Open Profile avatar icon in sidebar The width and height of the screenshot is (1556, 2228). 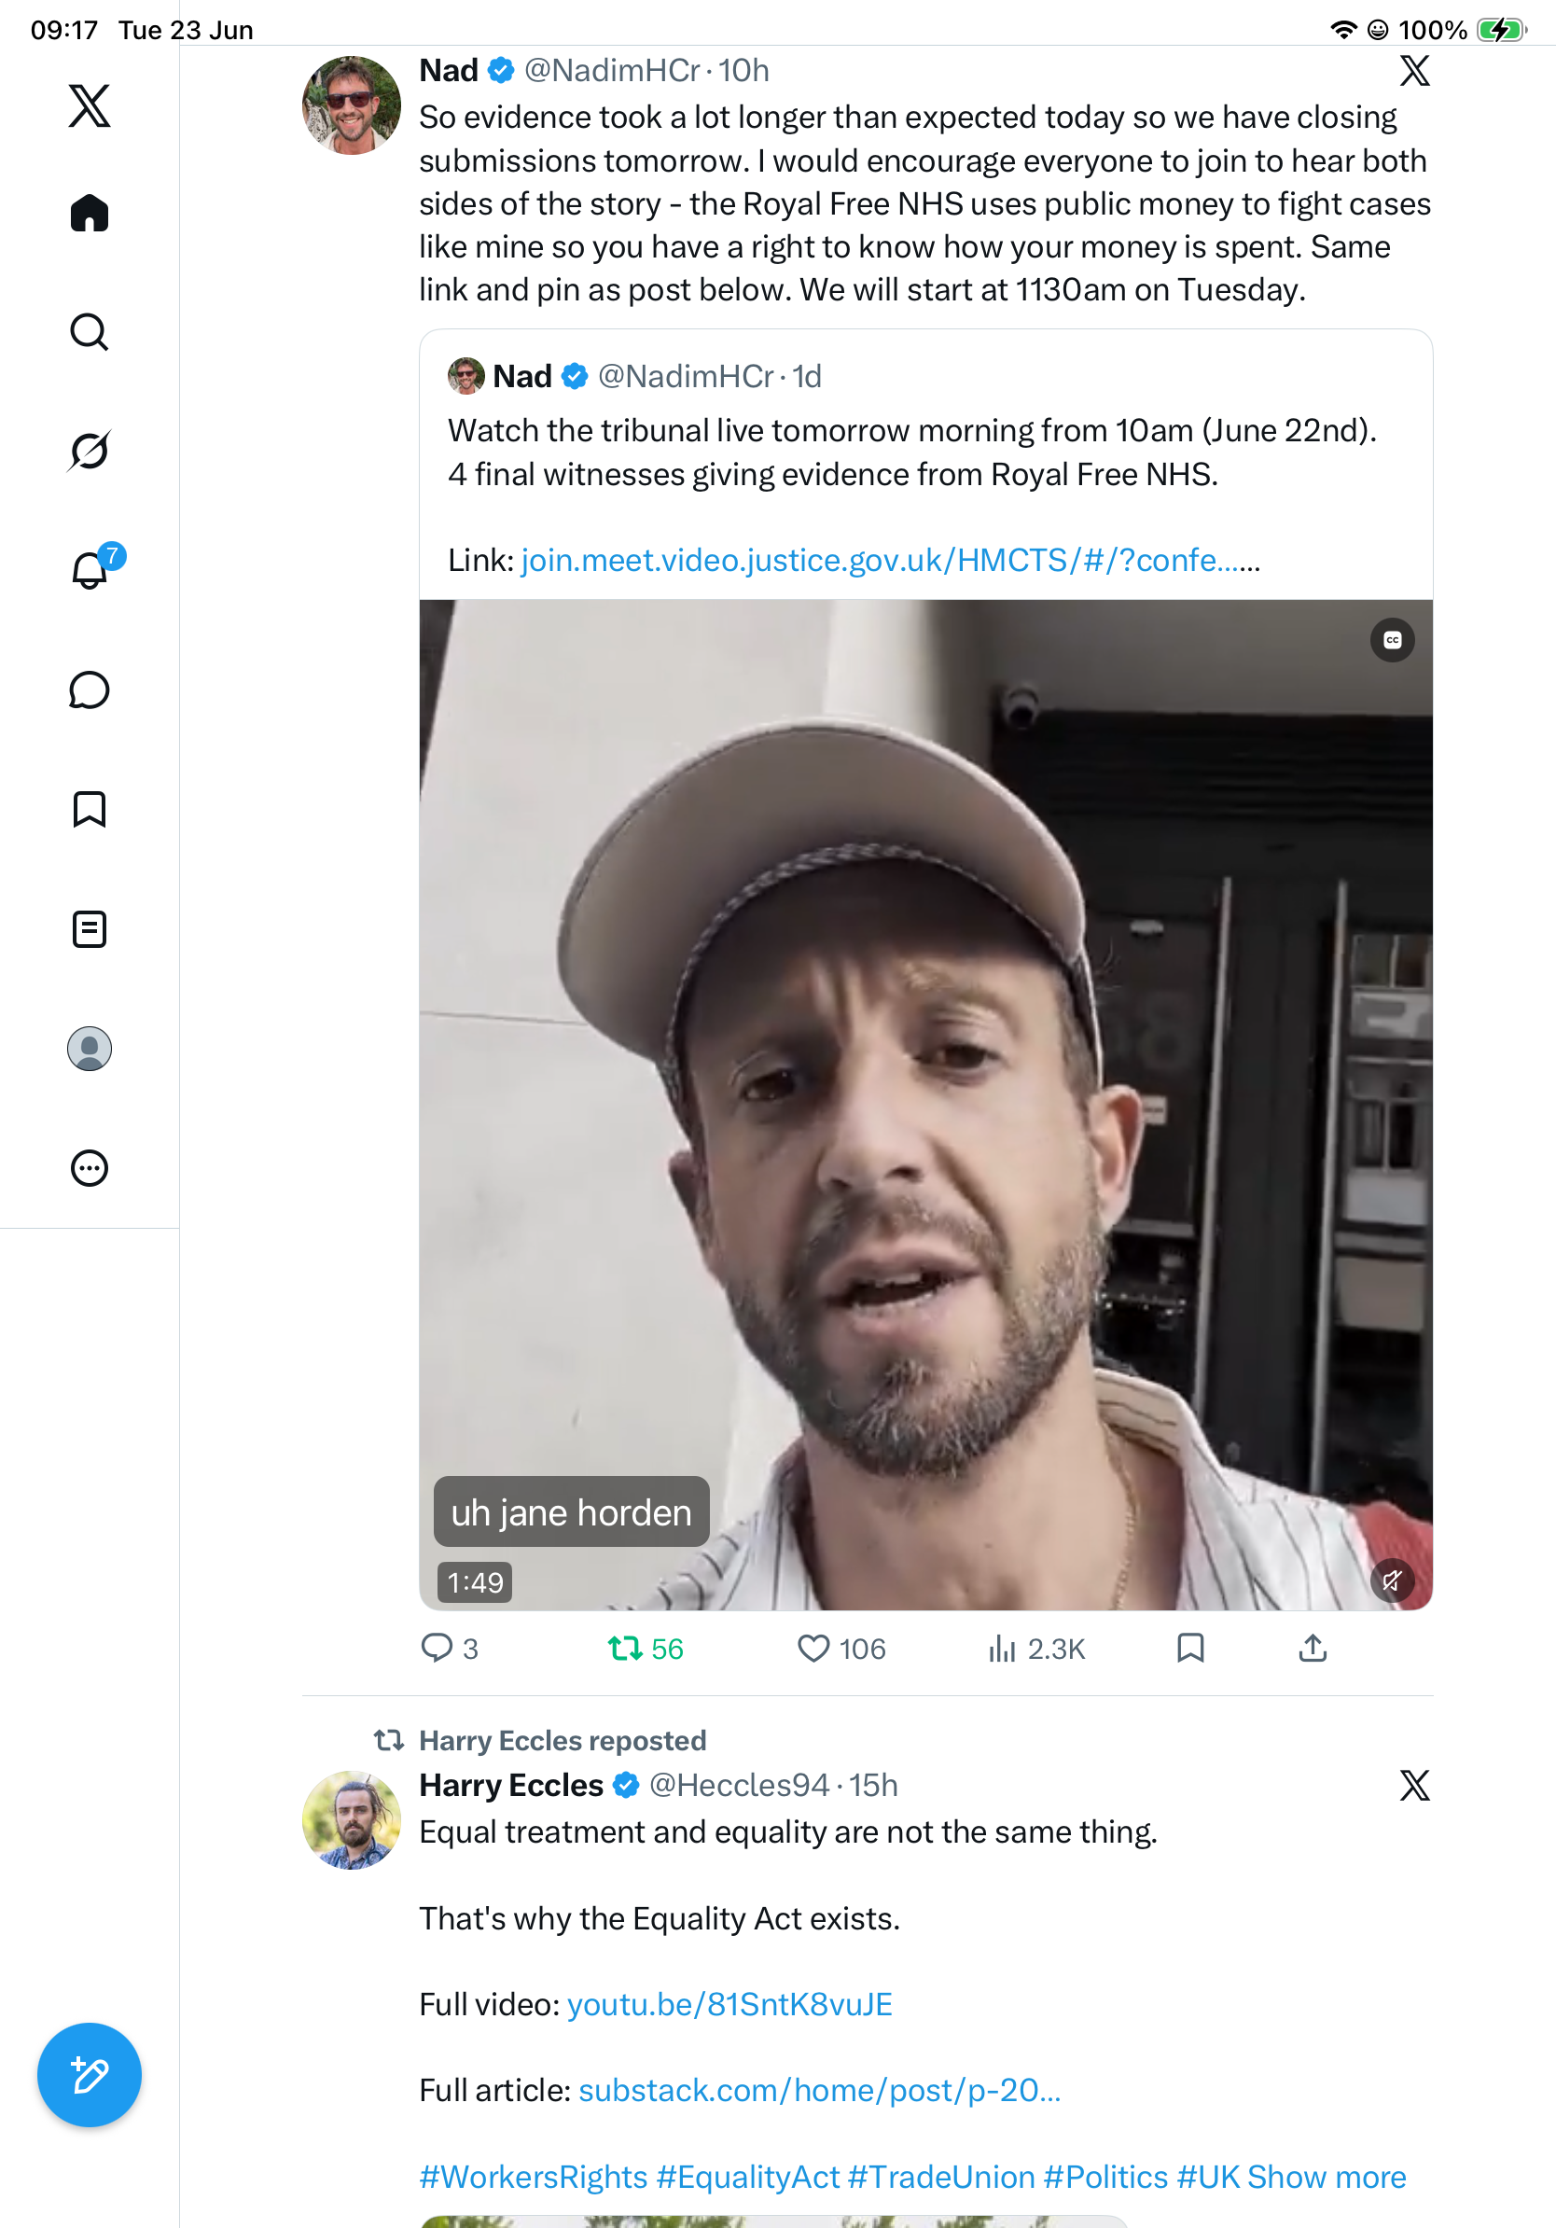[90, 1049]
